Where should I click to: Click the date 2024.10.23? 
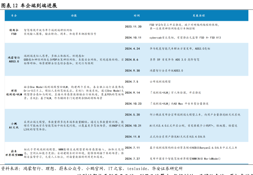pyautogui.click(x=133, y=104)
